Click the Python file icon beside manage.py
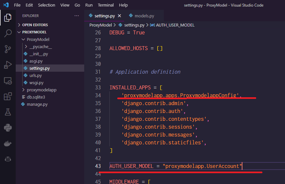 23,104
